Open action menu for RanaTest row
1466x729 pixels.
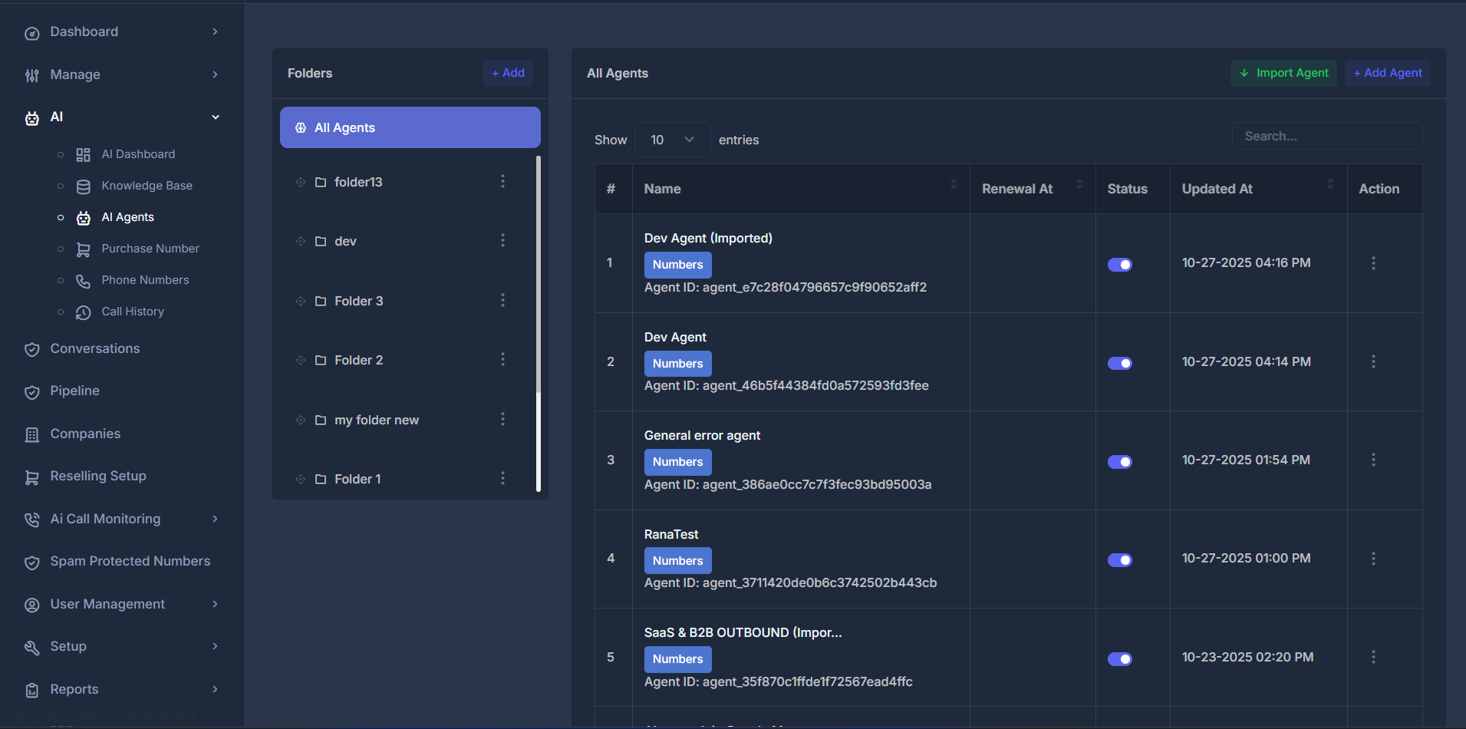pyautogui.click(x=1373, y=559)
